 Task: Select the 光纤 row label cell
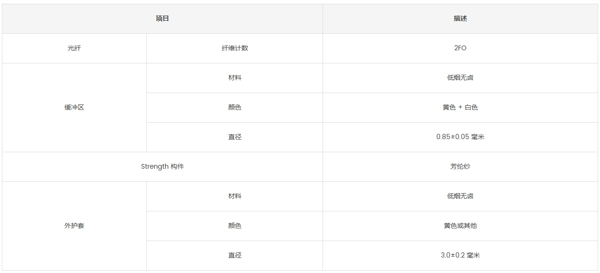[x=74, y=48]
